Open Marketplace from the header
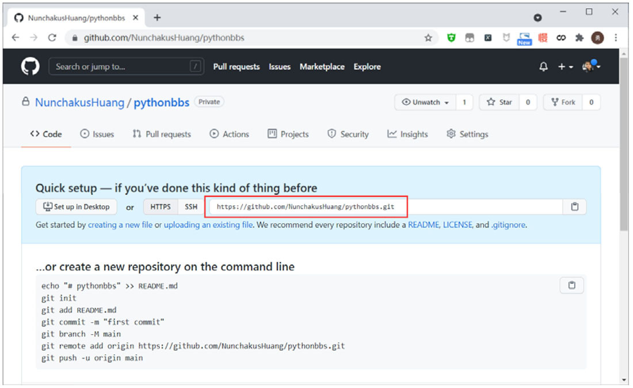Image resolution: width=633 pixels, height=388 pixels. click(322, 67)
